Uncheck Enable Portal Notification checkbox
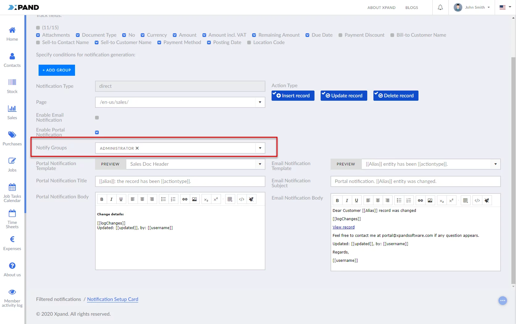The height and width of the screenshot is (324, 516). click(97, 132)
